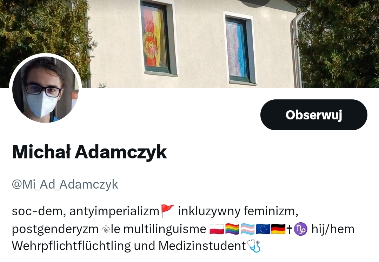Click the rainbow pride flag emoji

pos(232,229)
